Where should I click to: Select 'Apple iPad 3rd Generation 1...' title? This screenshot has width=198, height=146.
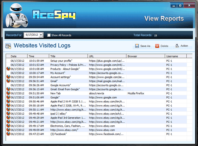pyautogui.click(x=68, y=118)
